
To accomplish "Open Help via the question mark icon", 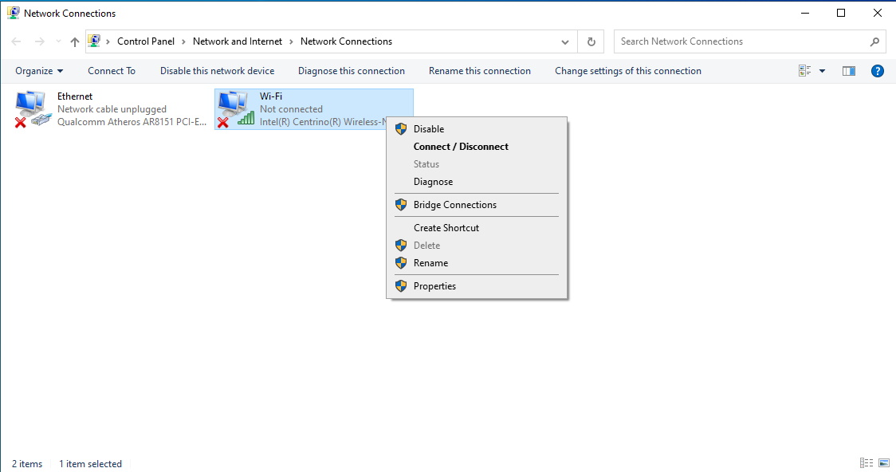I will click(877, 70).
